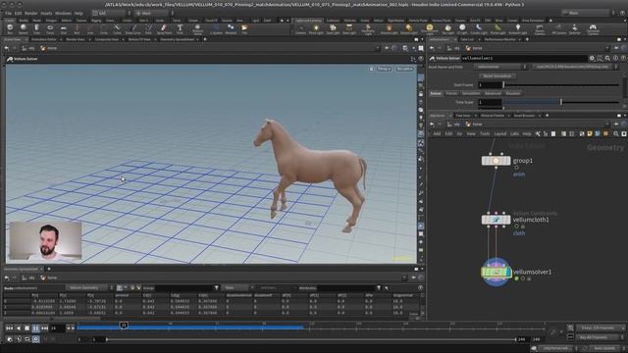Image resolution: width=628 pixels, height=353 pixels.
Task: Select the Curve shelf tool
Action: 117,28
